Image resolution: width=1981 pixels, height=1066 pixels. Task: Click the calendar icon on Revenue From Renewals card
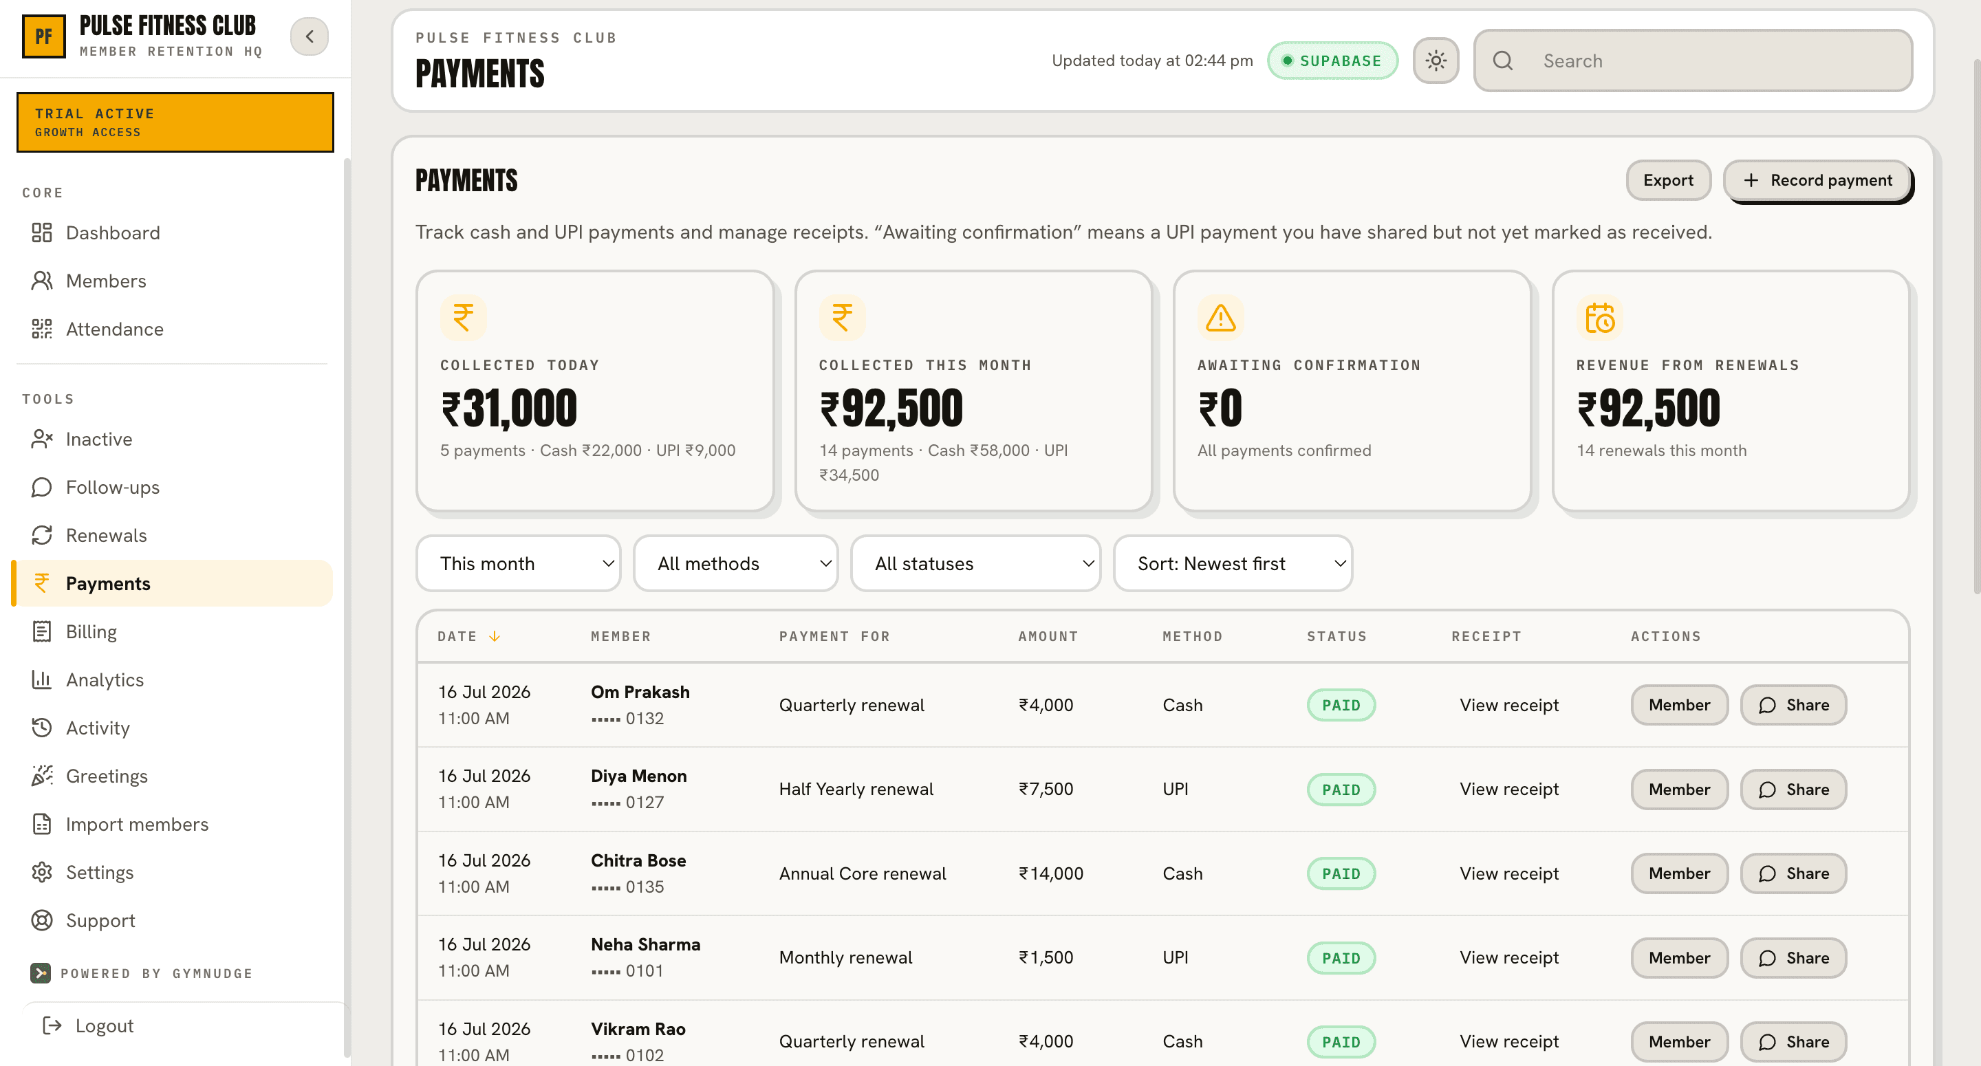1599,318
